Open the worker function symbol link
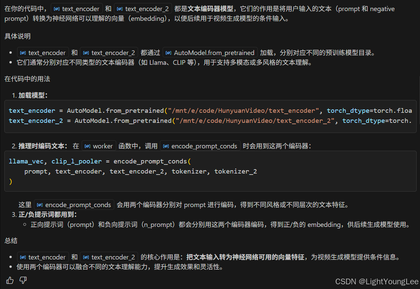420x289 pixels. click(x=99, y=146)
